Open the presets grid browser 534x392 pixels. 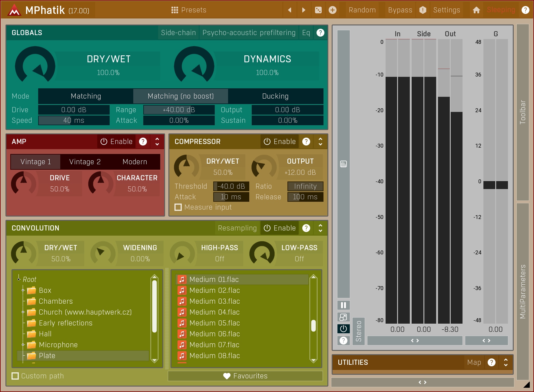(x=188, y=10)
